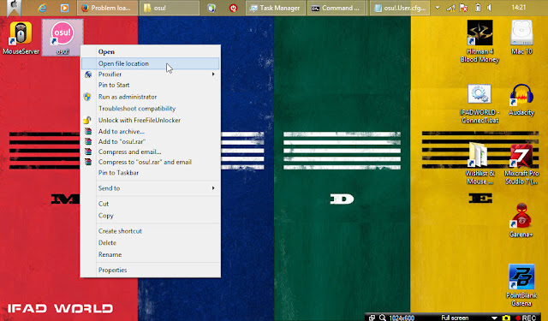Screen dimensions: 548x321
Task: Start recording with the REC button
Action: [526, 318]
